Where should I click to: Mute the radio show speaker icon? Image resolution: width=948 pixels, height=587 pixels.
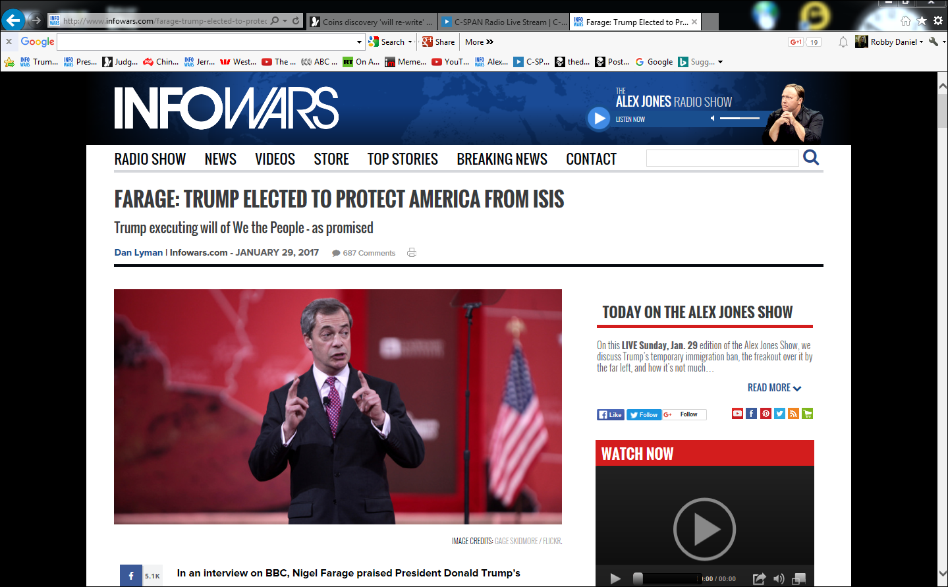click(x=712, y=119)
